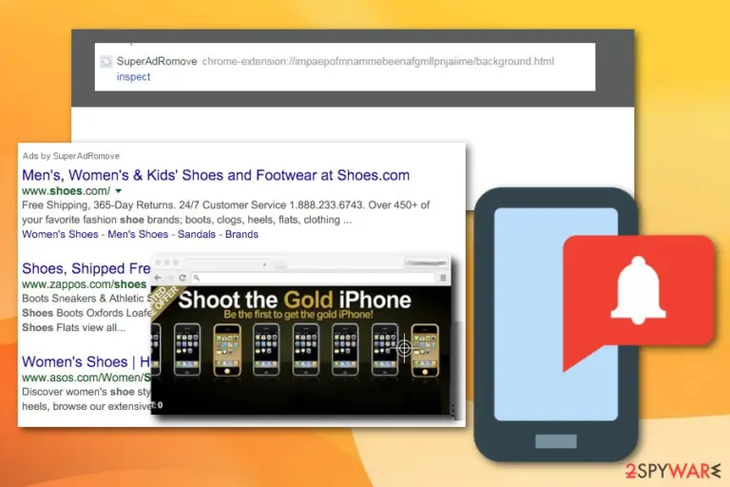The image size is (730, 487).
Task: Open the Women's Shoes ASOS result title
Action: [86, 361]
